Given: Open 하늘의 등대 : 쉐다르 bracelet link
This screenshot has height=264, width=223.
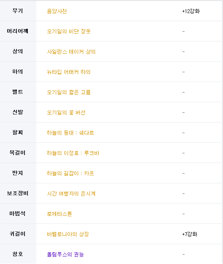Looking at the screenshot, I should (71, 133).
